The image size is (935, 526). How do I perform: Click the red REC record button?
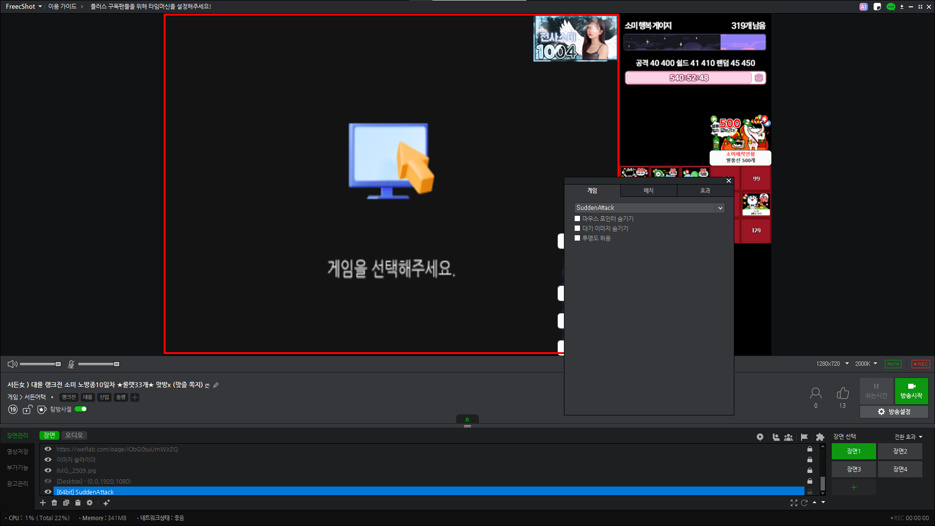(x=920, y=364)
